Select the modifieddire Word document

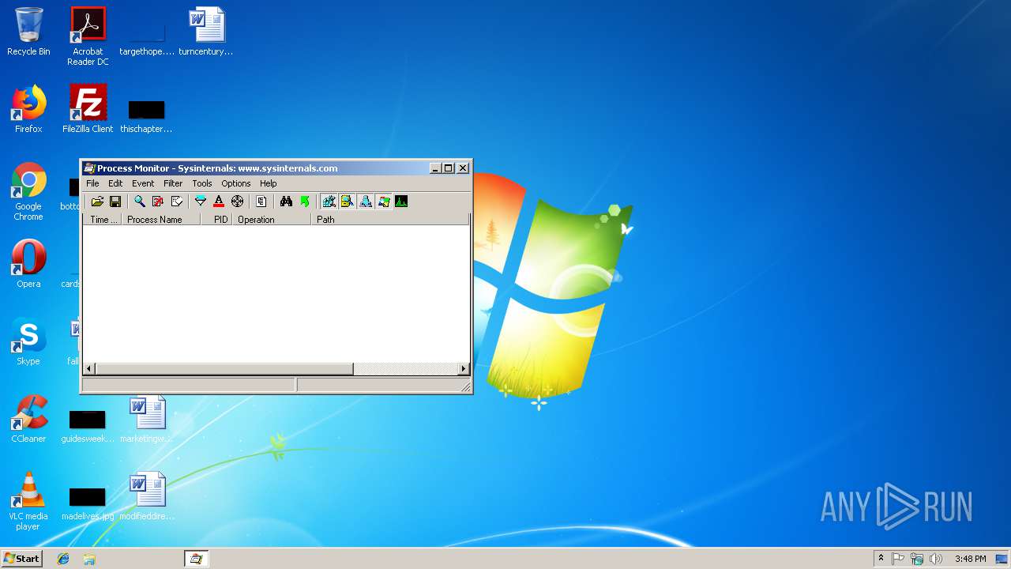coord(147,496)
